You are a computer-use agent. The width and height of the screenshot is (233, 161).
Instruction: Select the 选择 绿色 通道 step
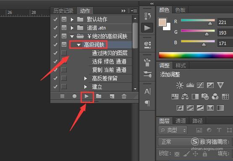[109, 61]
